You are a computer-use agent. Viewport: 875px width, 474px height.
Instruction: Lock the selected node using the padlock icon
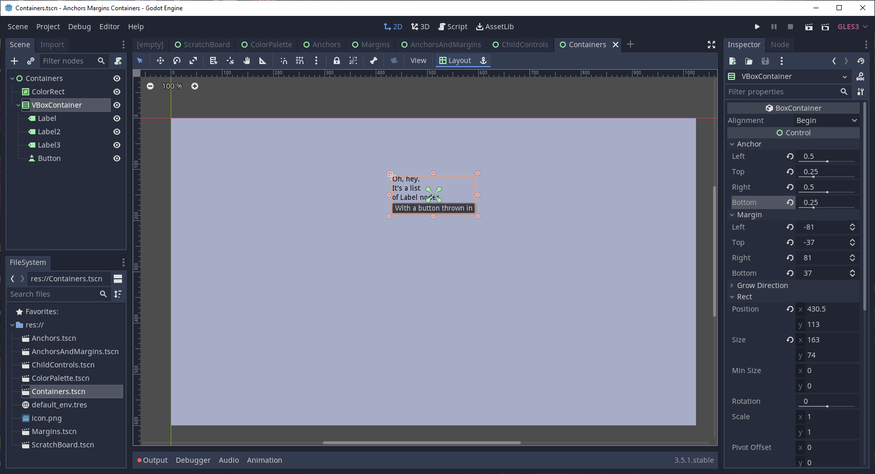pos(337,60)
